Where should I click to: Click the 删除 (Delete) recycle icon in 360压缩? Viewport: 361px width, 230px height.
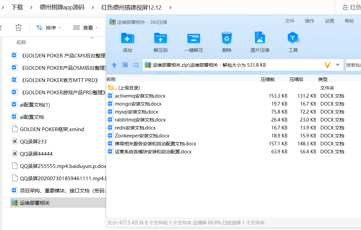[x=227, y=38]
